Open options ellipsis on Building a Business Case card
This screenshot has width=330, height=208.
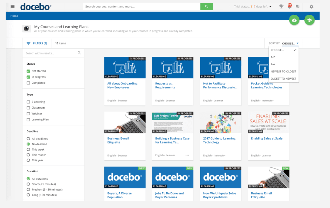coord(187,155)
